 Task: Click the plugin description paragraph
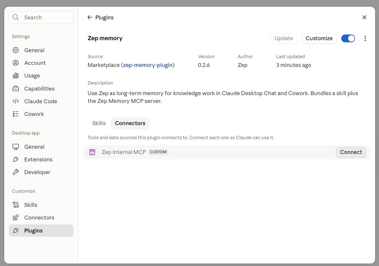coord(223,97)
